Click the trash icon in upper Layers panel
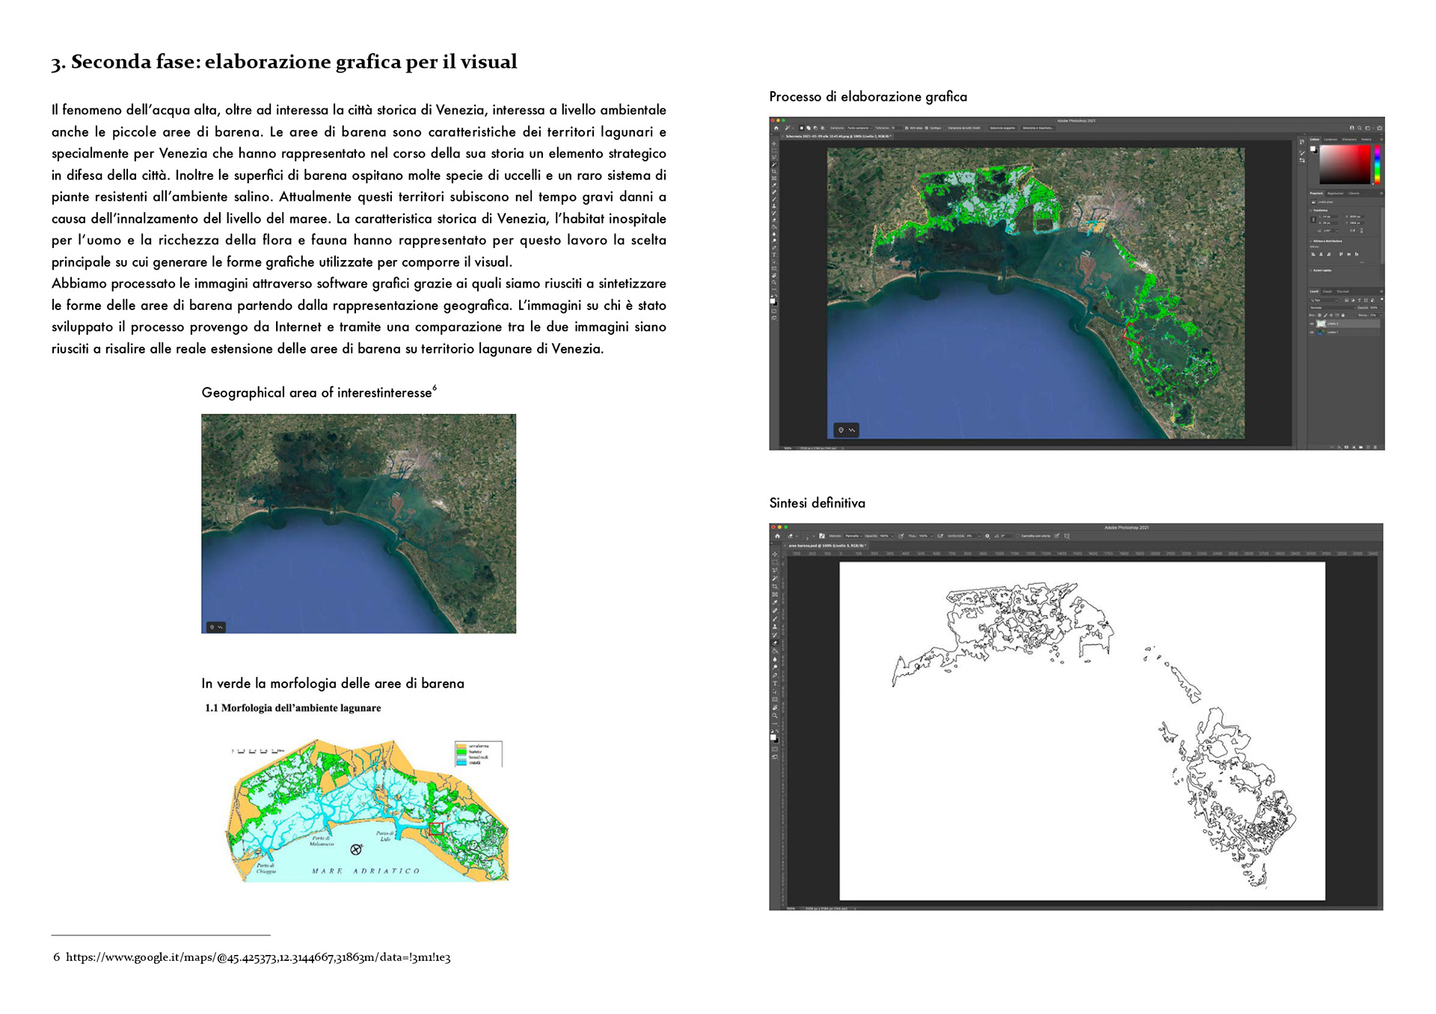This screenshot has width=1436, height=1014. coord(1375,447)
